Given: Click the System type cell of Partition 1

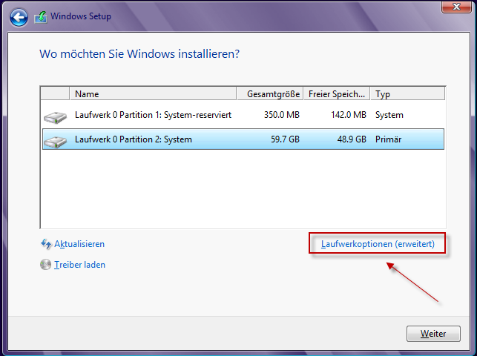Looking at the screenshot, I should pos(389,115).
